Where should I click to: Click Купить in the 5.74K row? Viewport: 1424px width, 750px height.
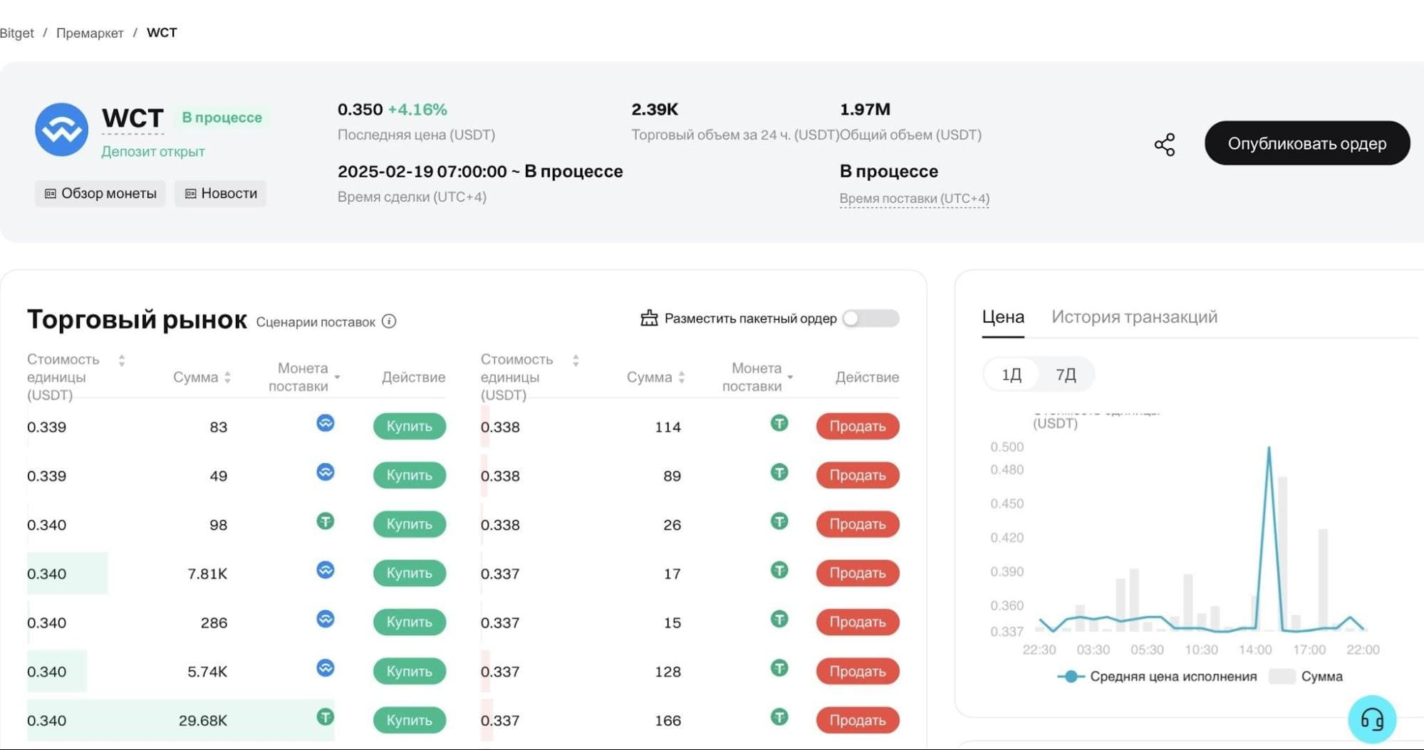click(x=410, y=671)
